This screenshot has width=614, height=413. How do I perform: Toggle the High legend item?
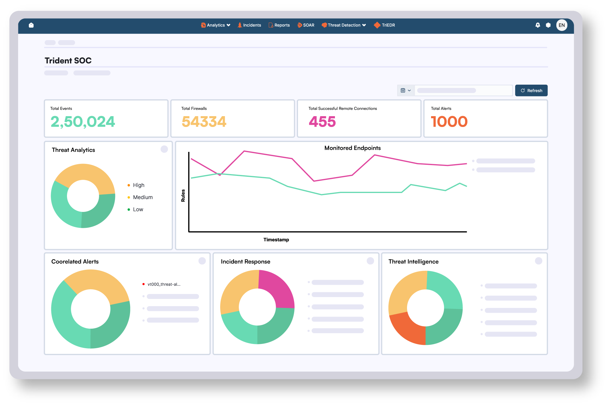[x=138, y=185]
